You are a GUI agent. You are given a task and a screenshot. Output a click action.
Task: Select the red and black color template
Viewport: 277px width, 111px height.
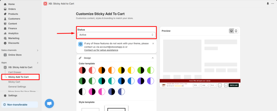pos(82,70)
